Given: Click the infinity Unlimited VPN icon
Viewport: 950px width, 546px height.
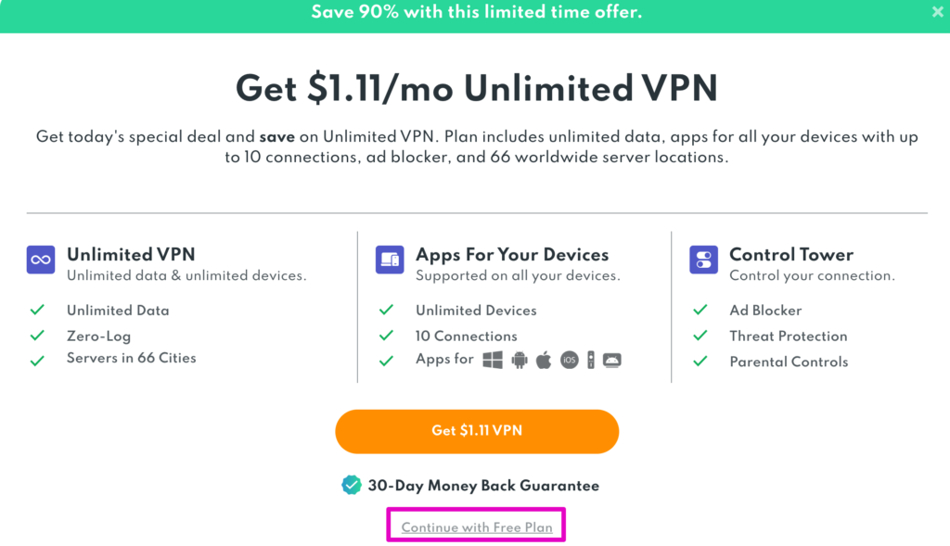Looking at the screenshot, I should [x=41, y=260].
